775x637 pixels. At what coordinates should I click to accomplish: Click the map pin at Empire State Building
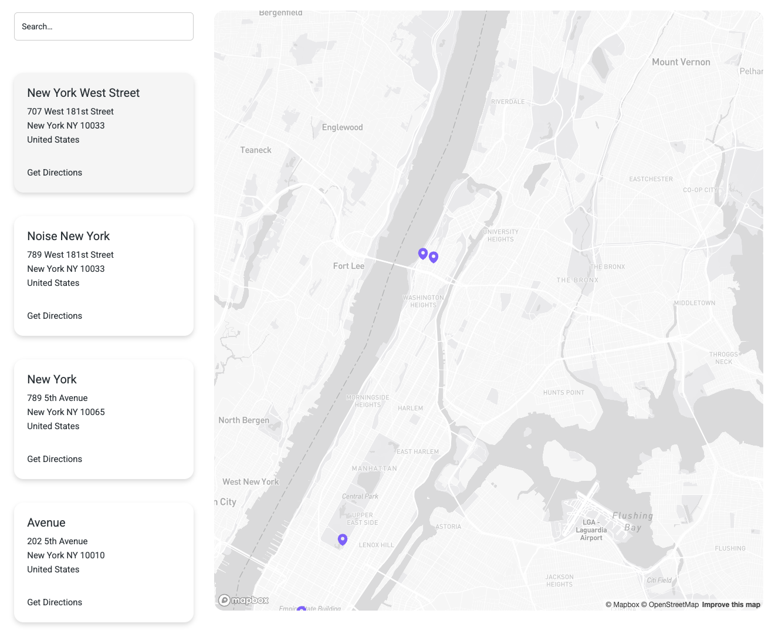[302, 609]
